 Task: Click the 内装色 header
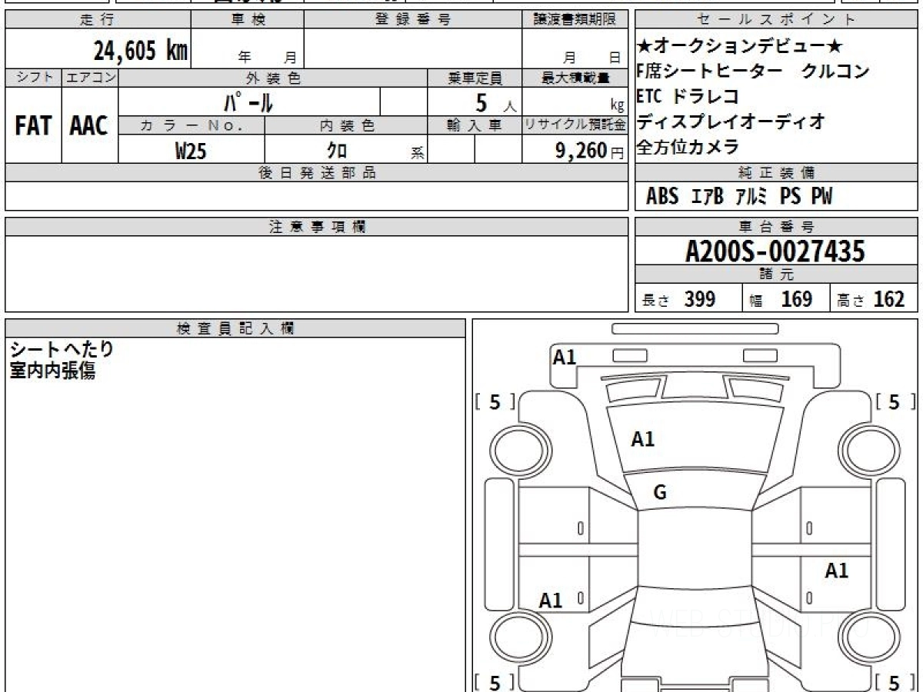pos(346,125)
